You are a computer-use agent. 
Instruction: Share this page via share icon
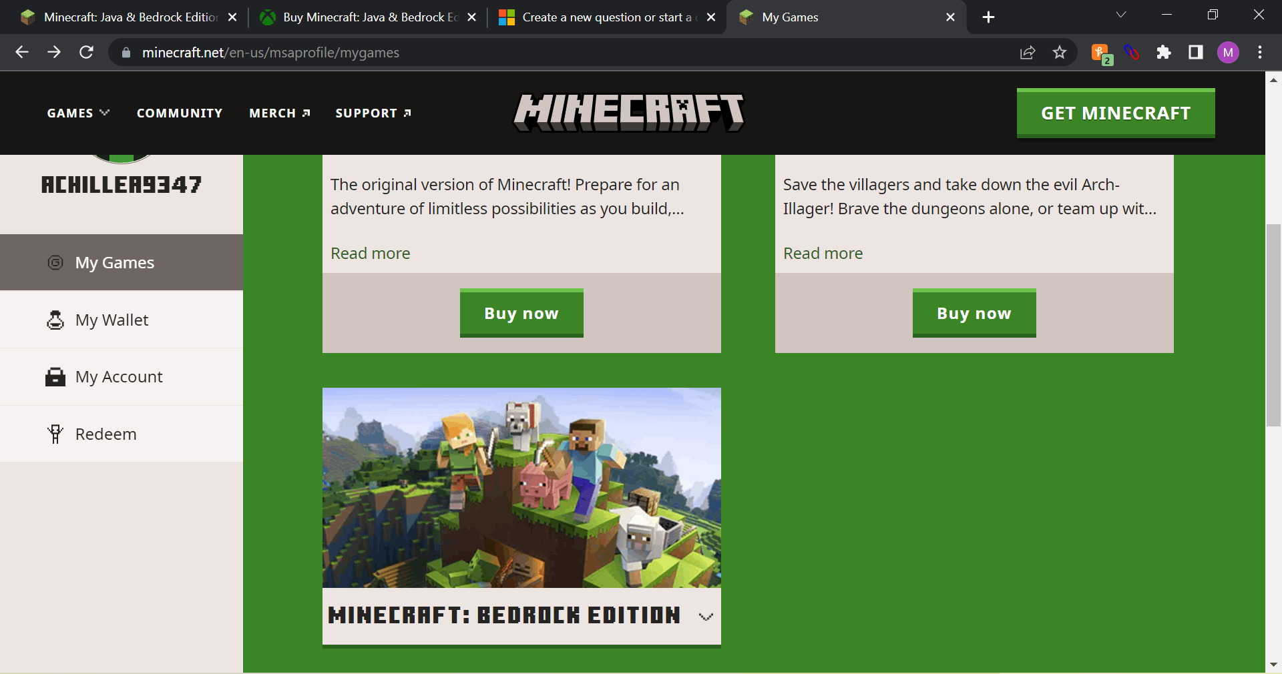(1028, 53)
